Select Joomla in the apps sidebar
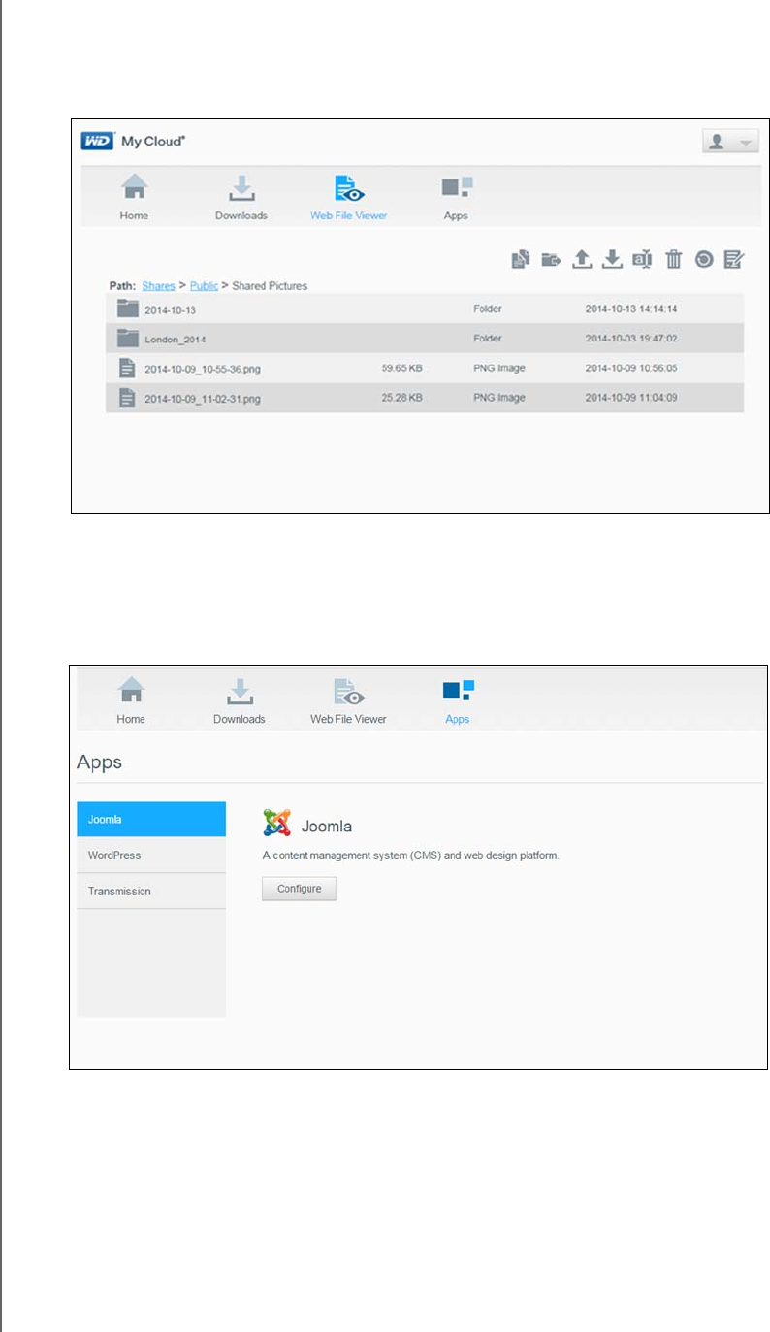Screen dimensions: 770x1332 [151, 819]
